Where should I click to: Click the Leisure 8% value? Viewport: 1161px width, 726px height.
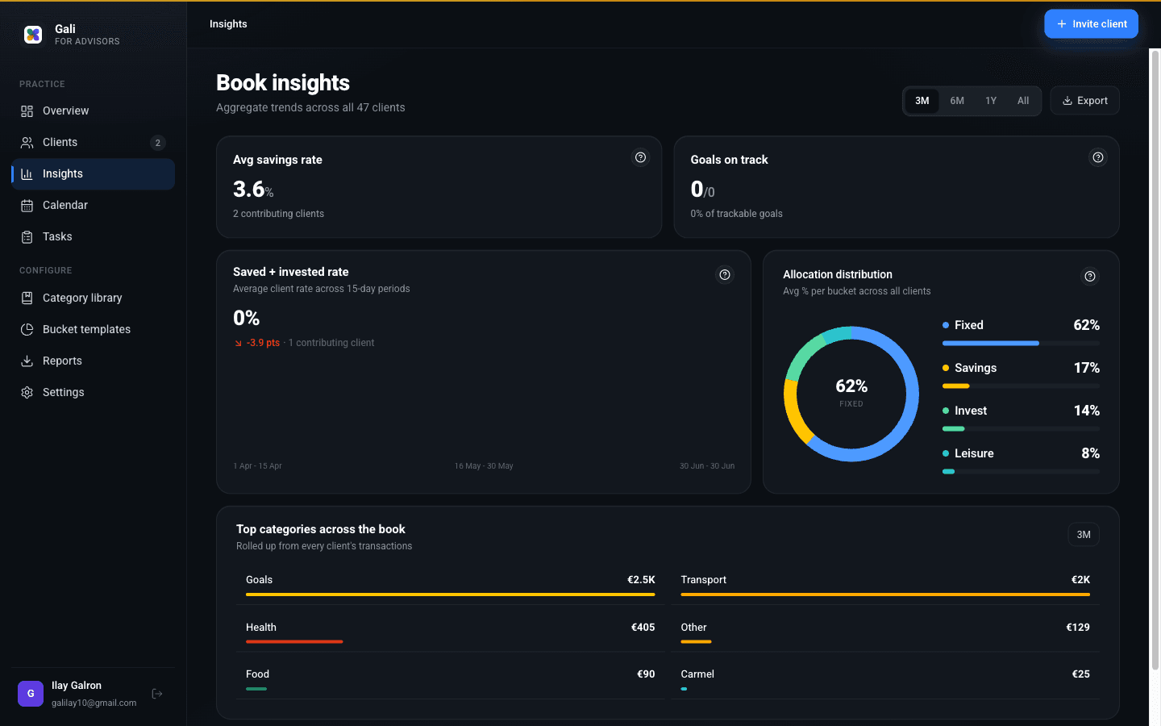1090,453
